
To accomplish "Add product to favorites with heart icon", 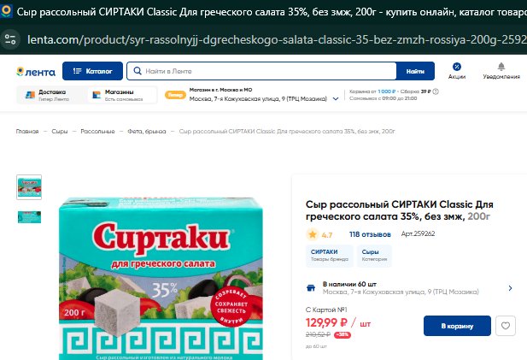I will (505, 326).
